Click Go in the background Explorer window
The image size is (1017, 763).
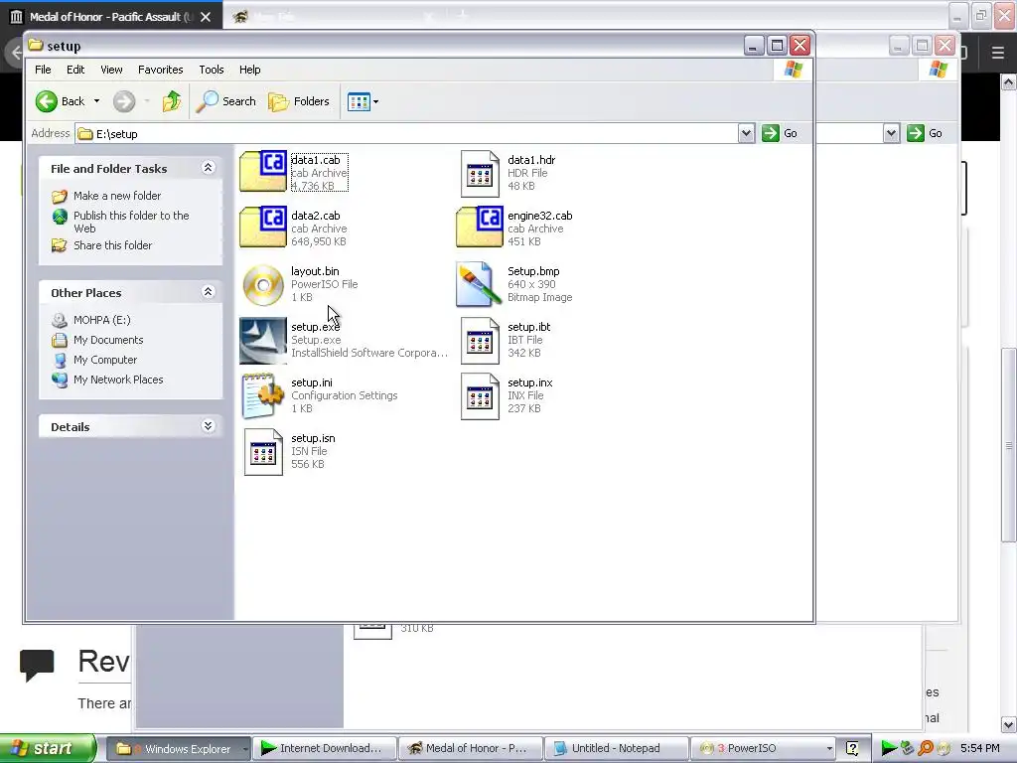pyautogui.click(x=926, y=134)
